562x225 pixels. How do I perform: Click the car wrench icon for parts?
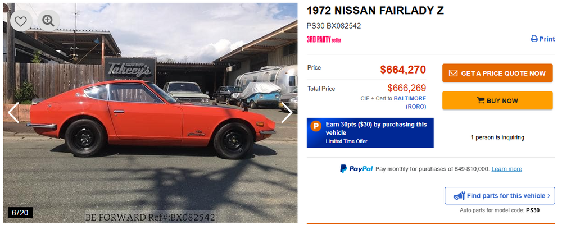click(x=459, y=196)
